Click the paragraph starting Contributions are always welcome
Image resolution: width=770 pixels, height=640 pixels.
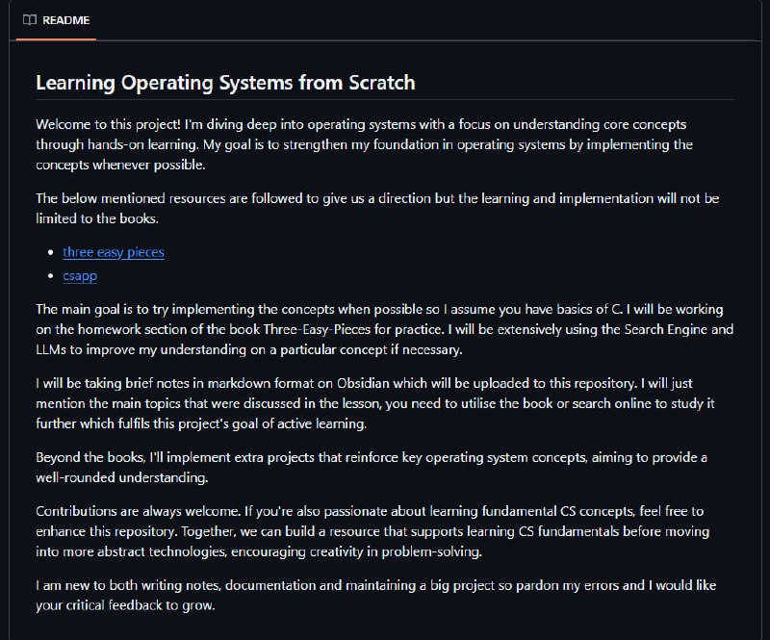pos(372,531)
